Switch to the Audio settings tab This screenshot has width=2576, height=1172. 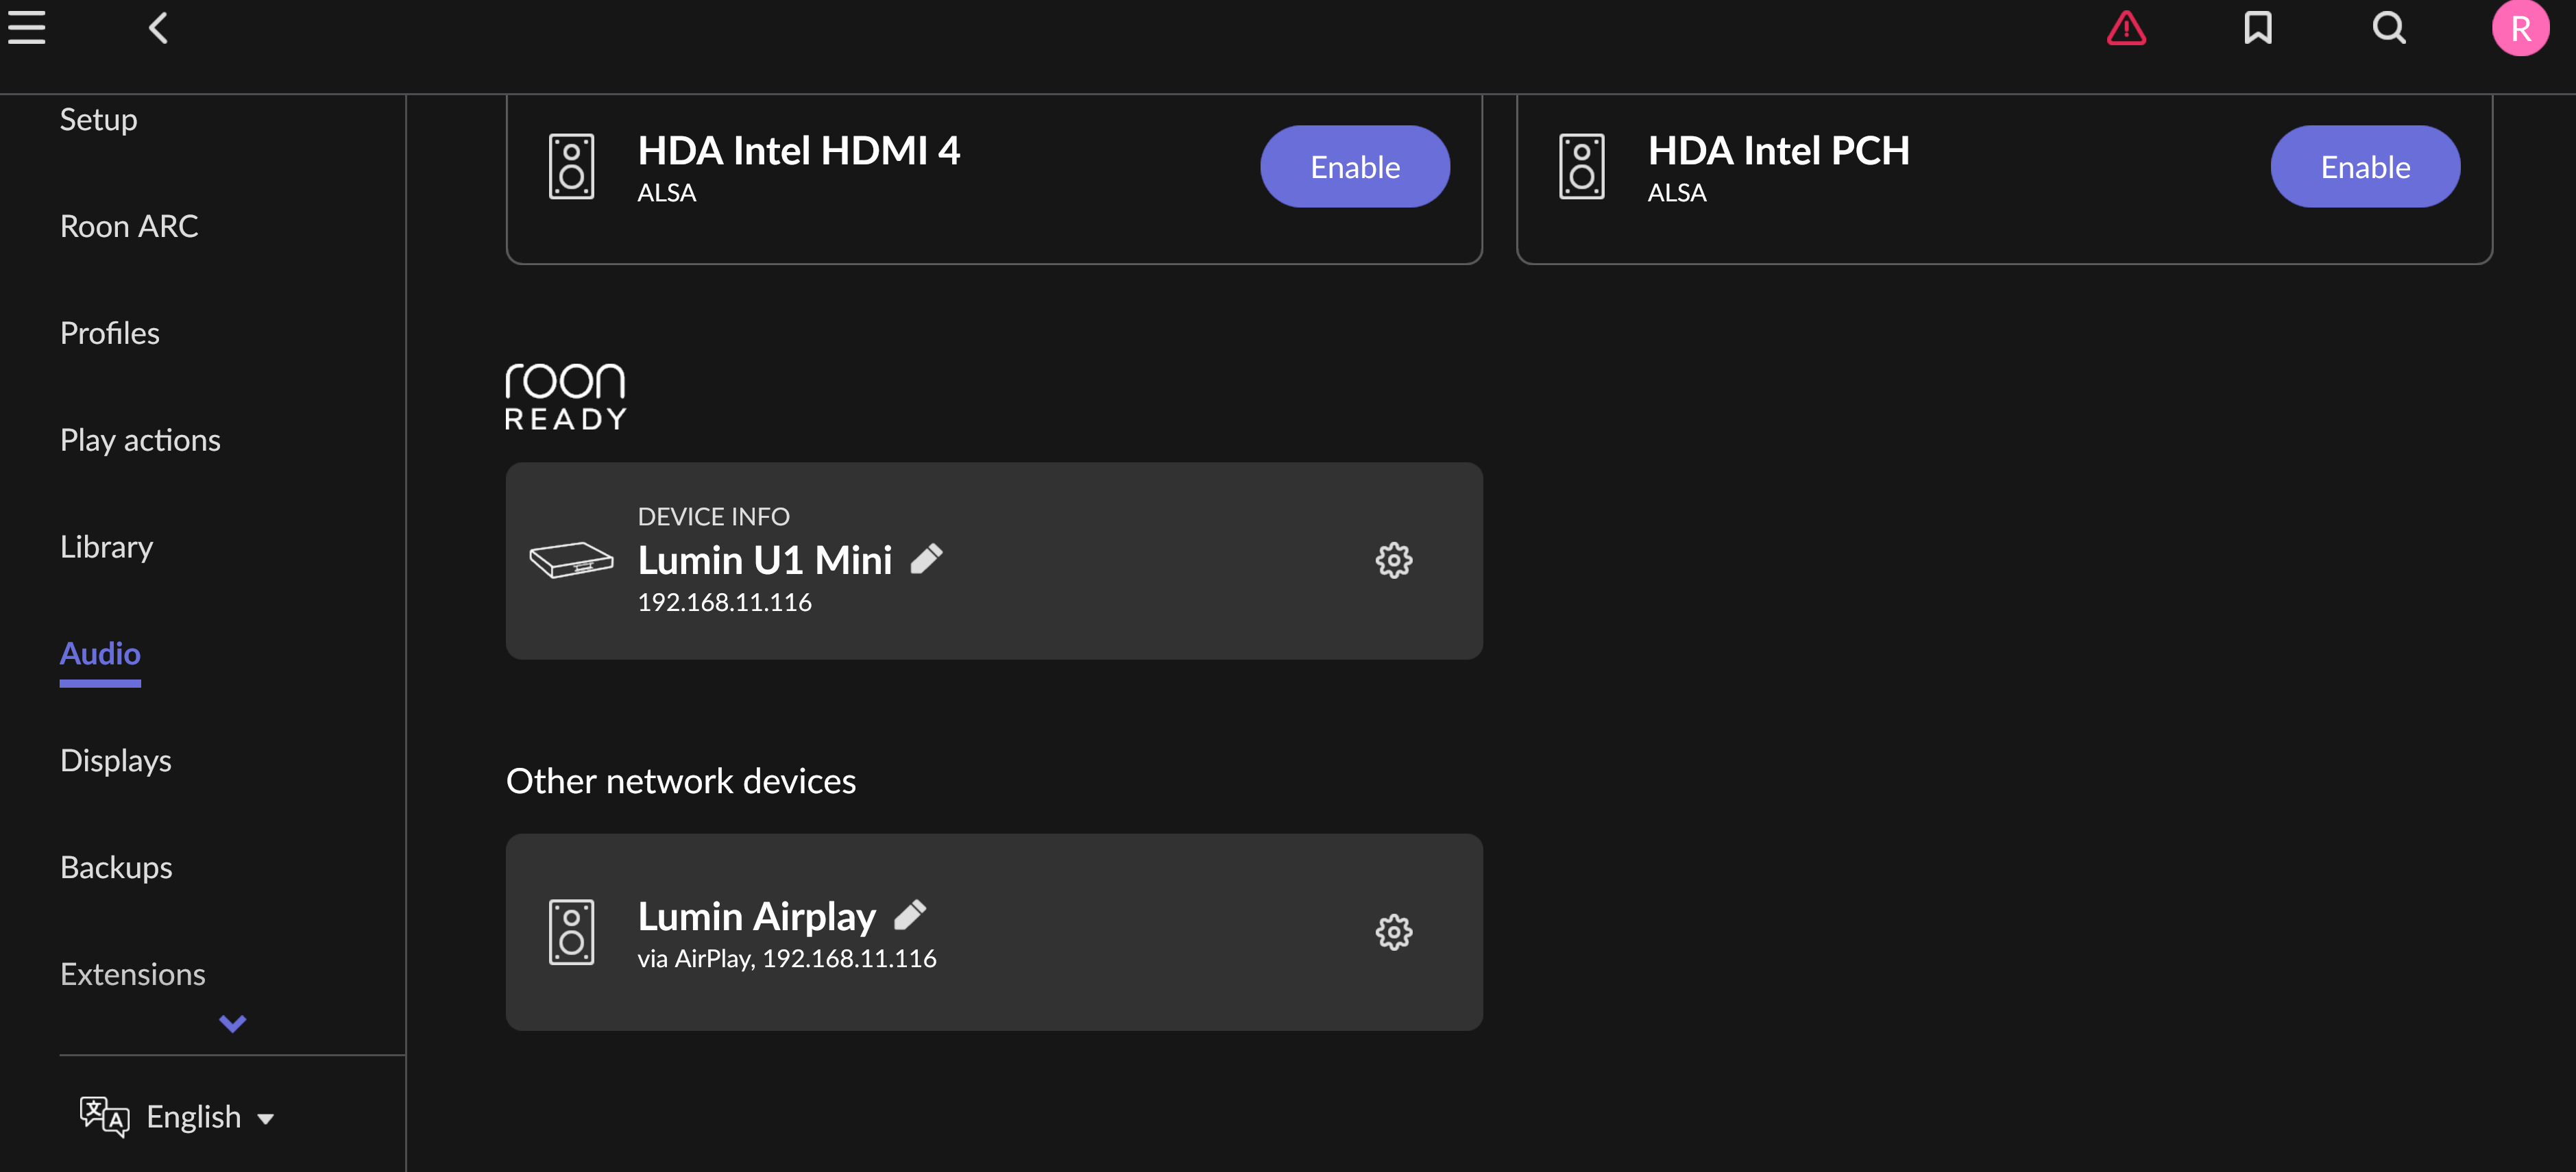[100, 653]
